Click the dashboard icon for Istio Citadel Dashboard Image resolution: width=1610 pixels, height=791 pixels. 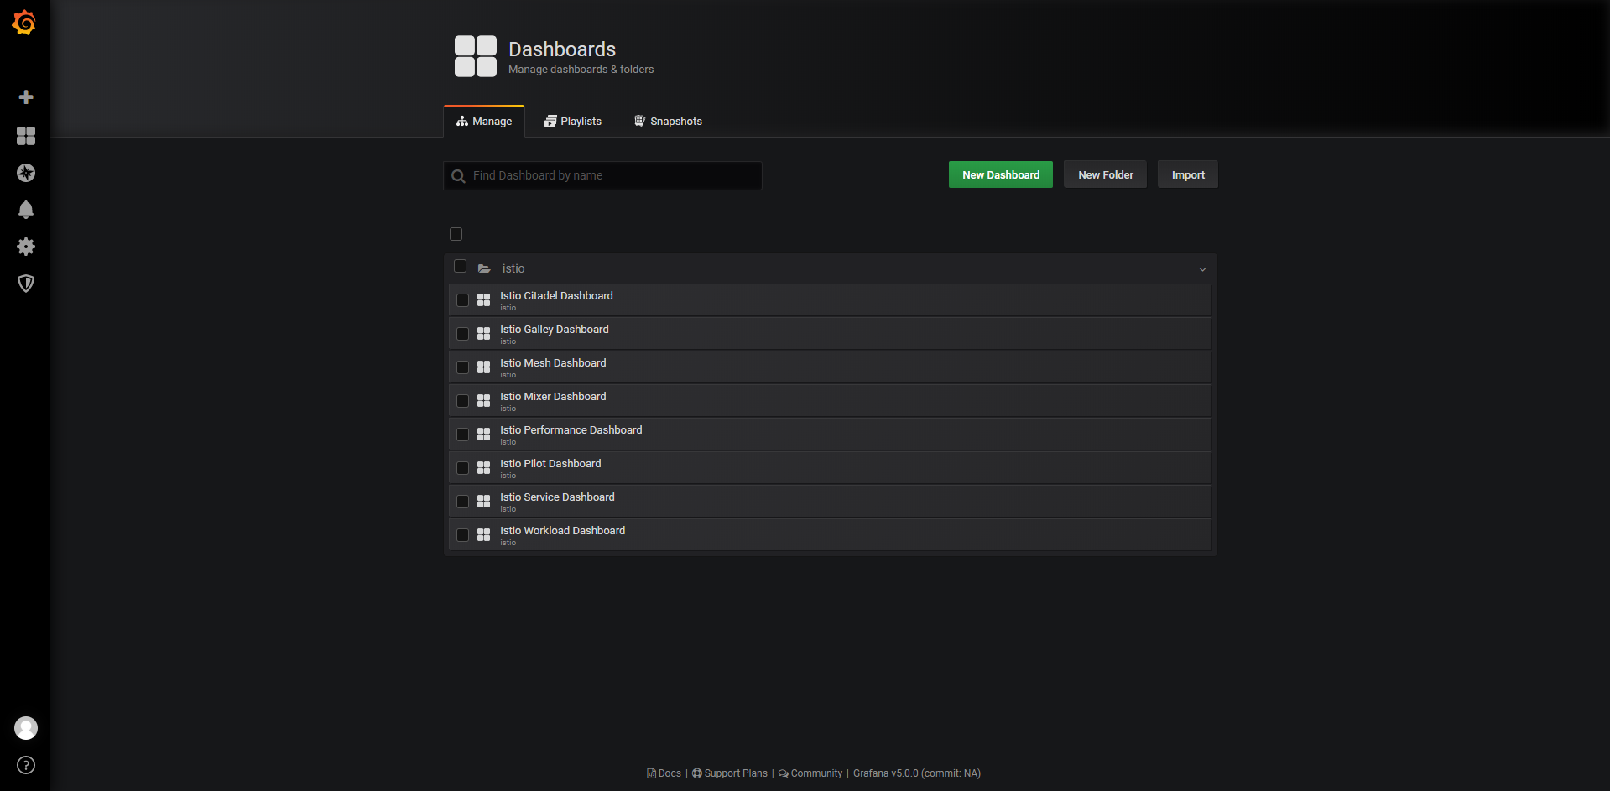tap(483, 300)
